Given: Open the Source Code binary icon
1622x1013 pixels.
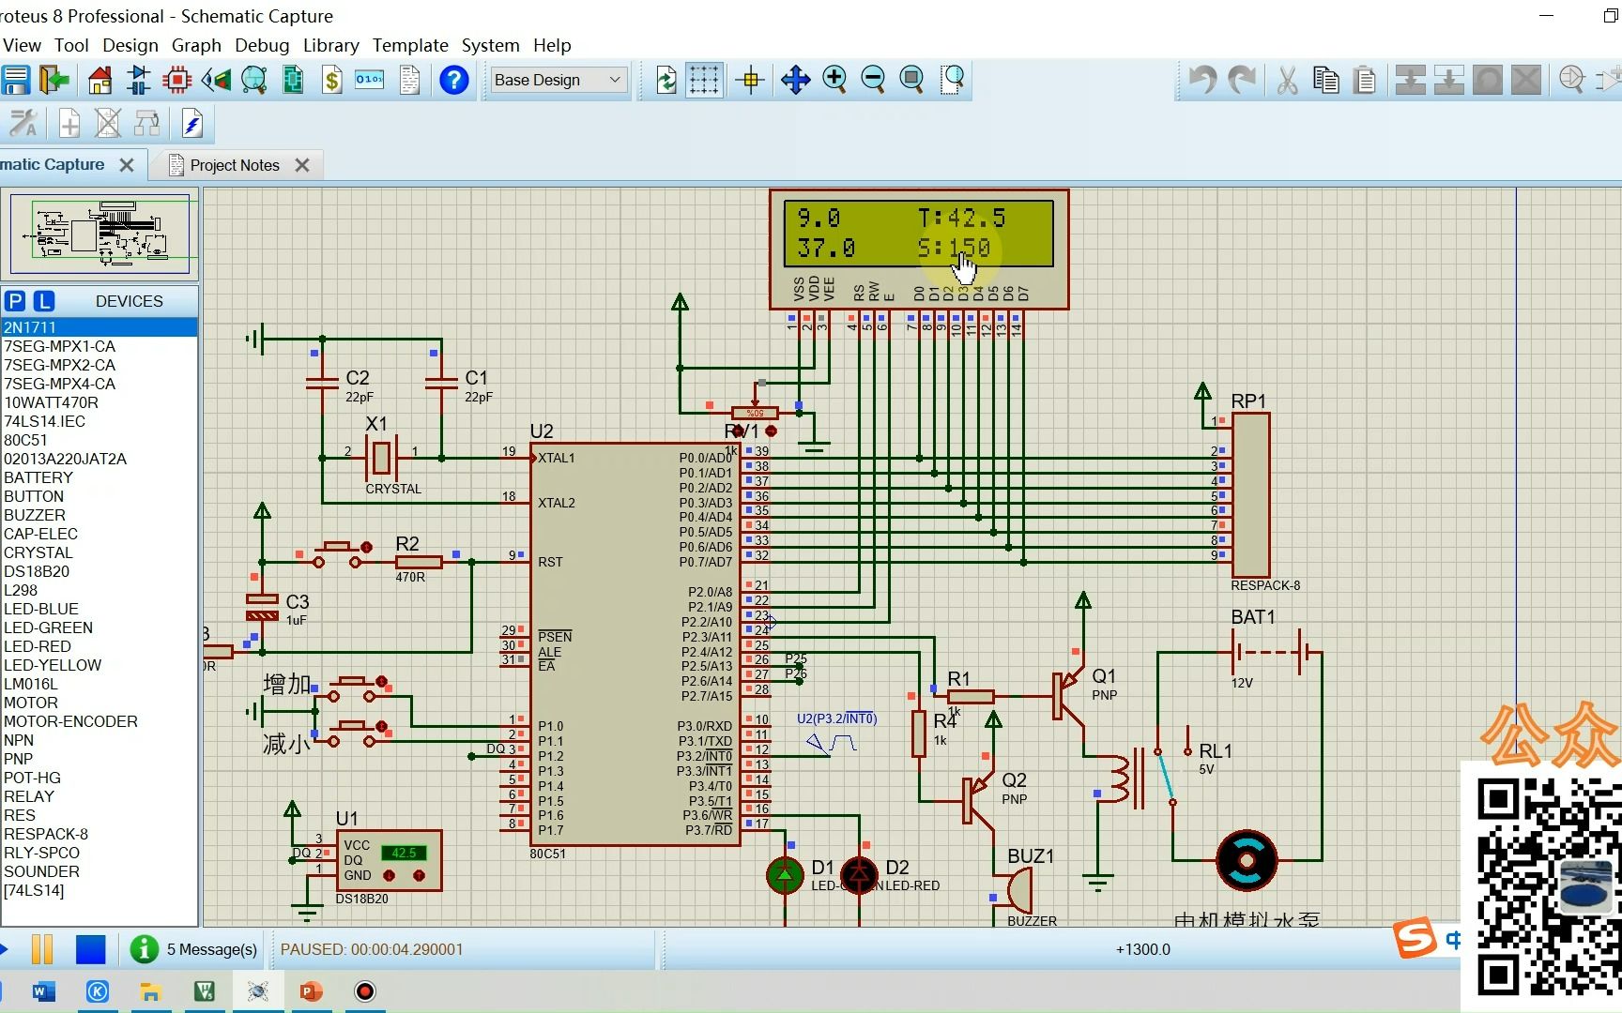Looking at the screenshot, I should point(370,80).
